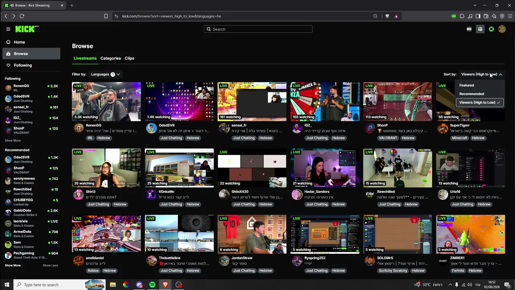
Task: Click the Minecraft tag under SuperTigerr stream
Action: pos(459,138)
